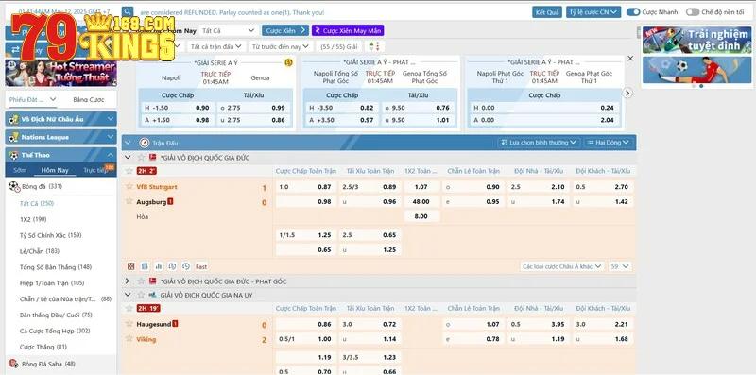Favorite the Viking team star
The image size is (756, 375).
pyautogui.click(x=129, y=338)
